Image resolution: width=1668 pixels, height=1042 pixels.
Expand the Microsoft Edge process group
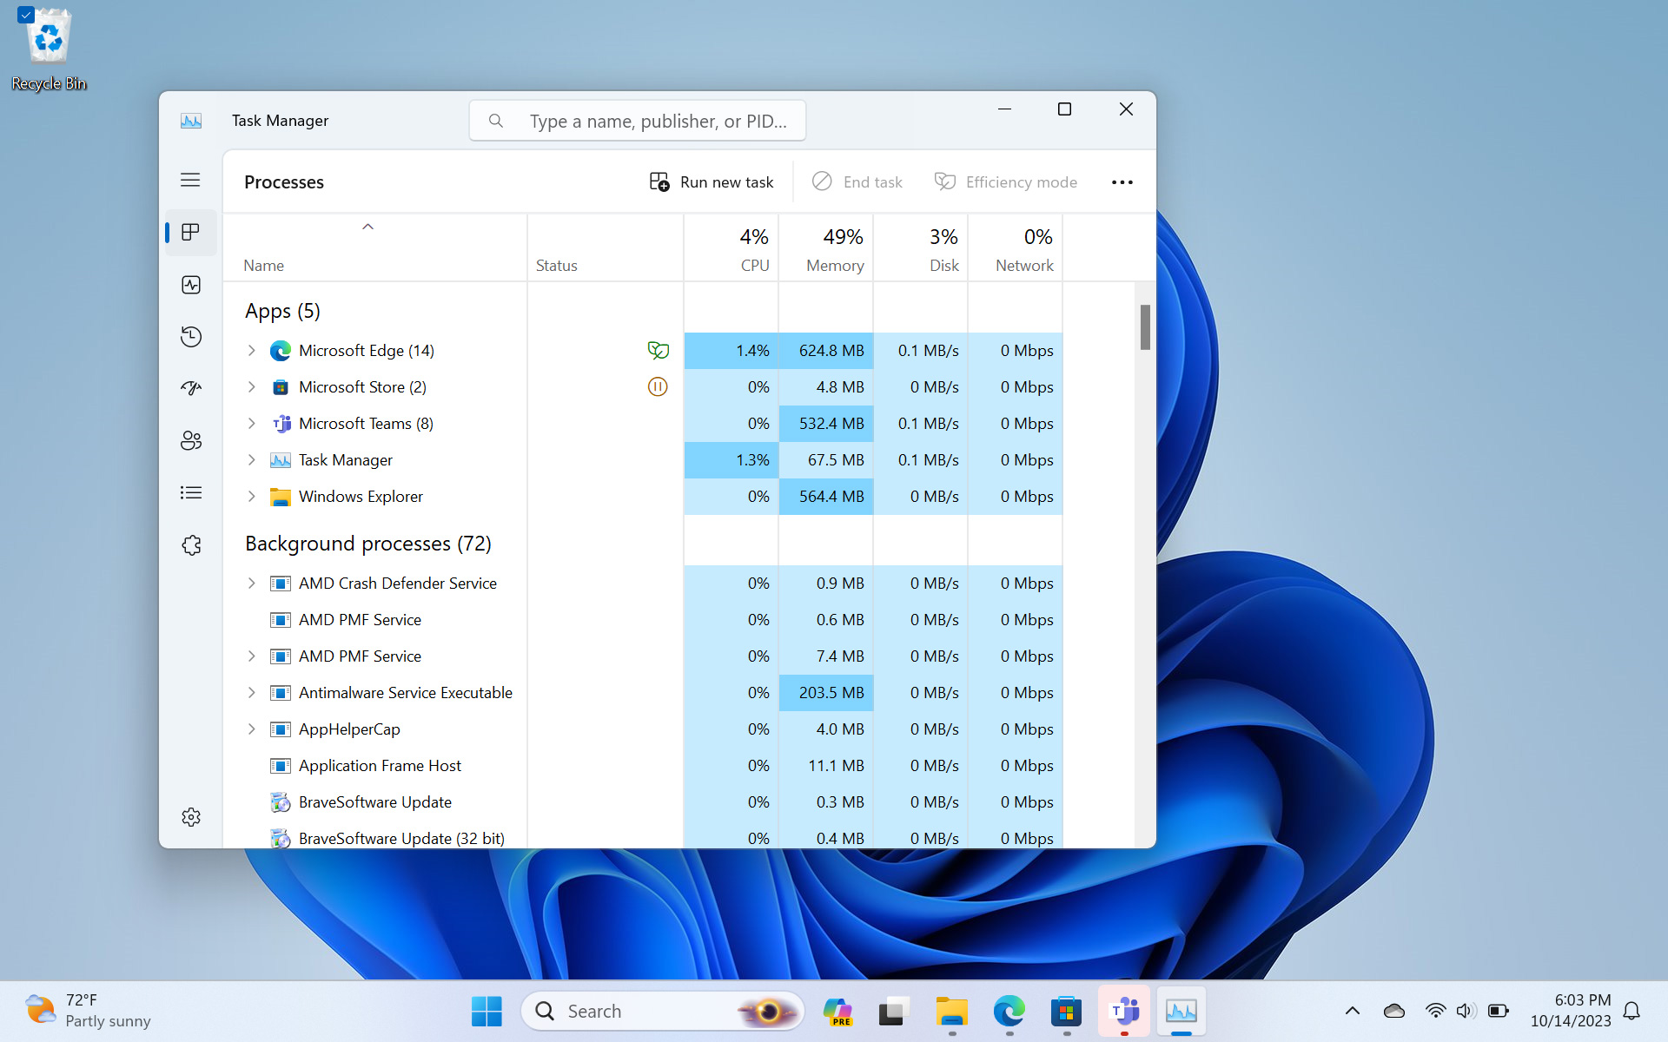[252, 351]
